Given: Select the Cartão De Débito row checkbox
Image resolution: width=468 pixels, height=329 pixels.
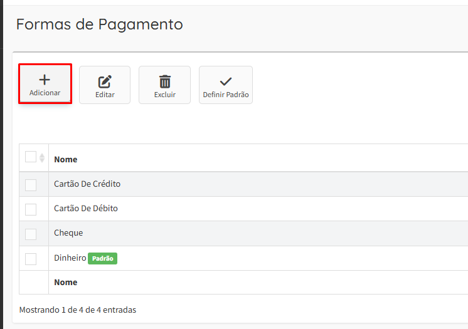Looking at the screenshot, I should 31,209.
